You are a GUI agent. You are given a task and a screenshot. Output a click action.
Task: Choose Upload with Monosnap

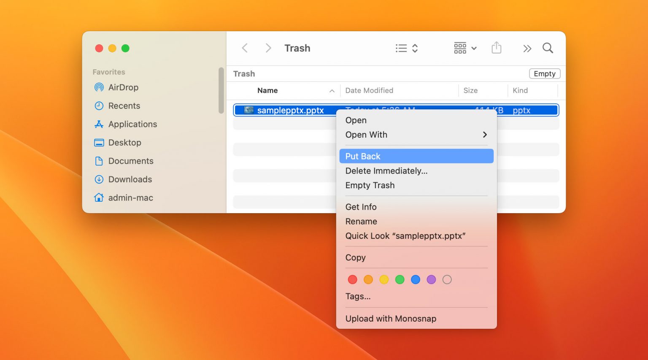point(390,319)
